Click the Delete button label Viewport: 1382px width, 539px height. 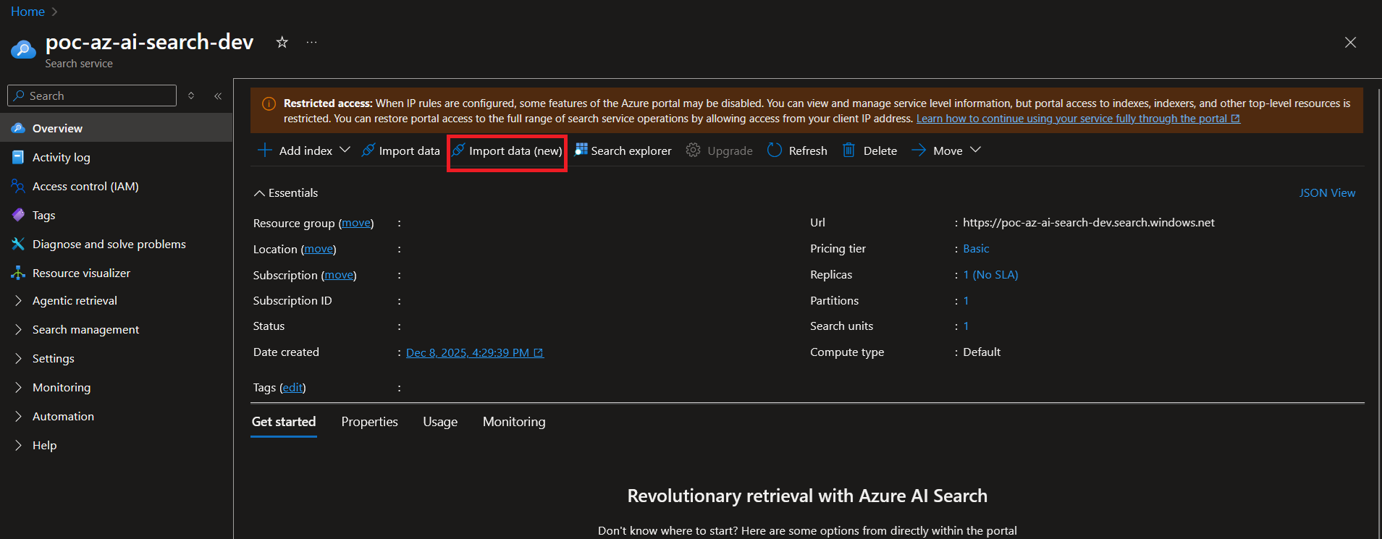coord(880,150)
